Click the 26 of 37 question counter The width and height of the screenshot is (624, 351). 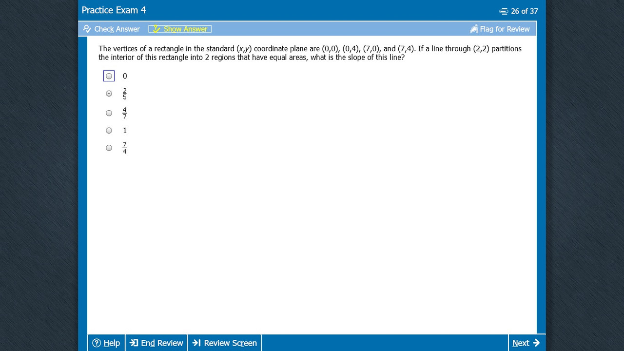click(x=524, y=11)
